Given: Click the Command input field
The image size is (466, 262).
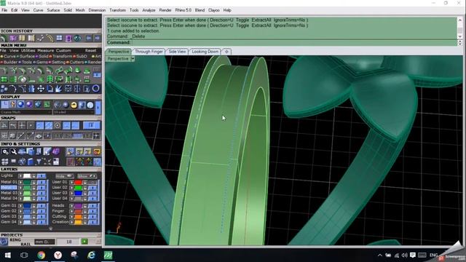Looking at the screenshot, I should [x=294, y=42].
